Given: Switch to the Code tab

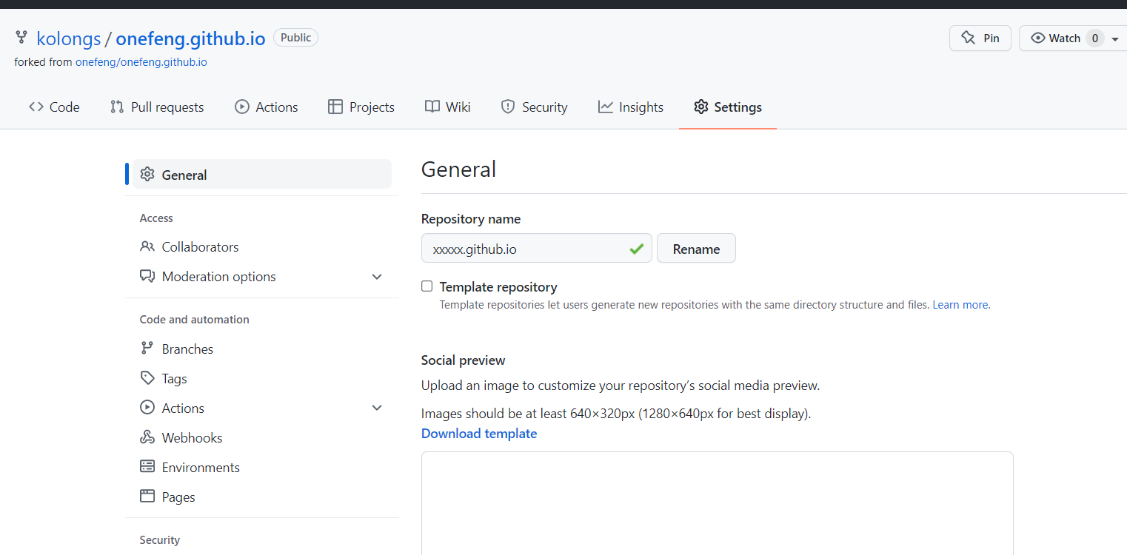Looking at the screenshot, I should click(54, 107).
